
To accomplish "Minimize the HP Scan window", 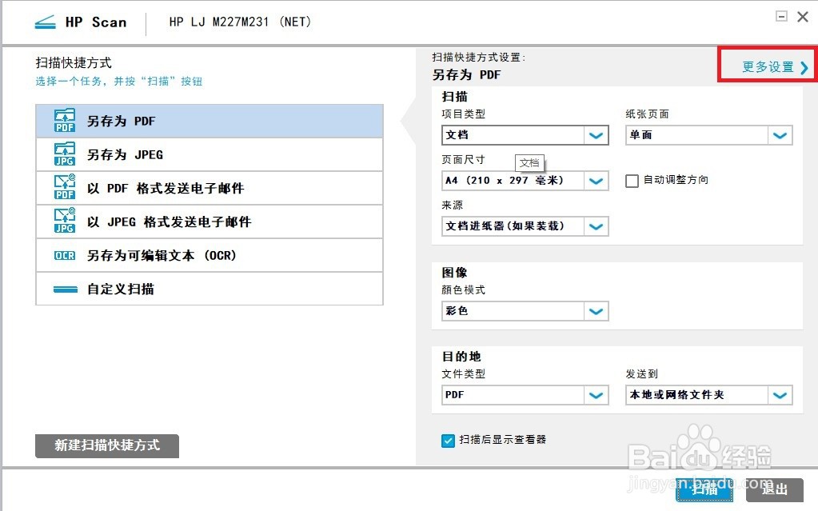I will pyautogui.click(x=781, y=16).
